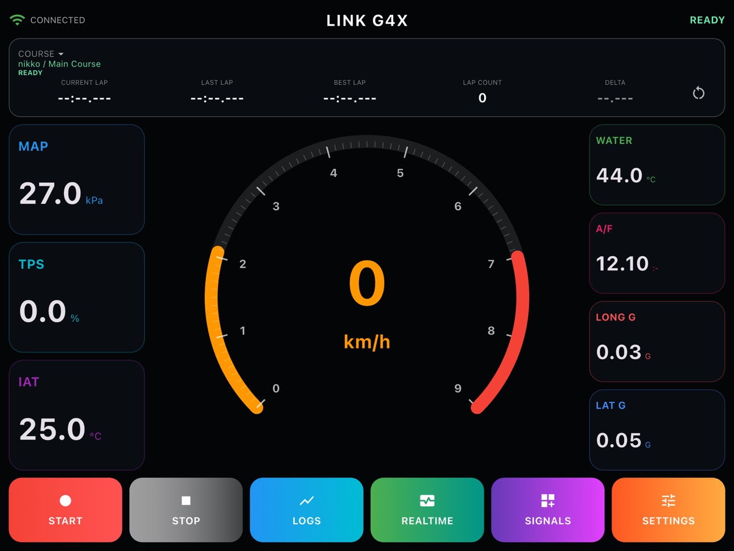This screenshot has width=734, height=551.
Task: Select the WATER temperature card
Action: click(657, 165)
